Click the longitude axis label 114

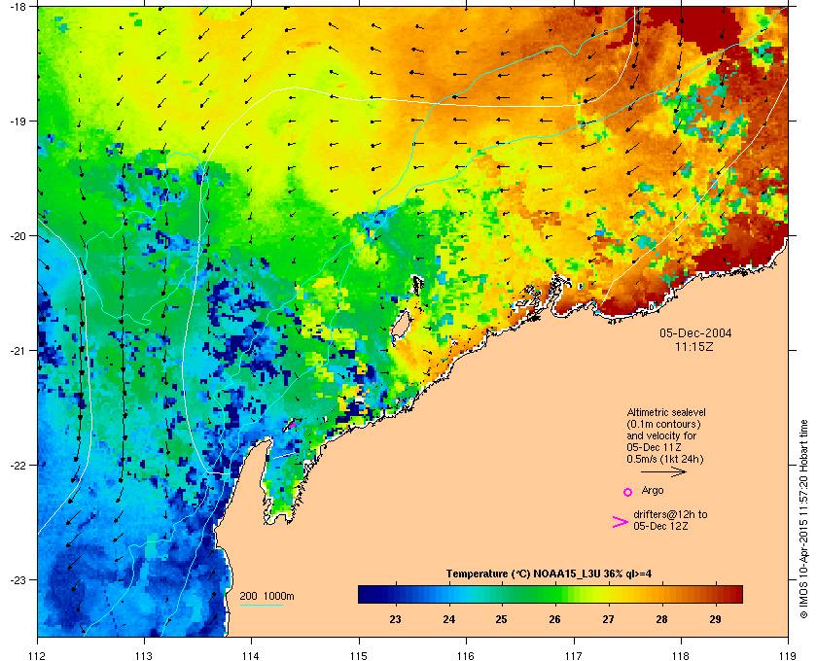tap(251, 656)
